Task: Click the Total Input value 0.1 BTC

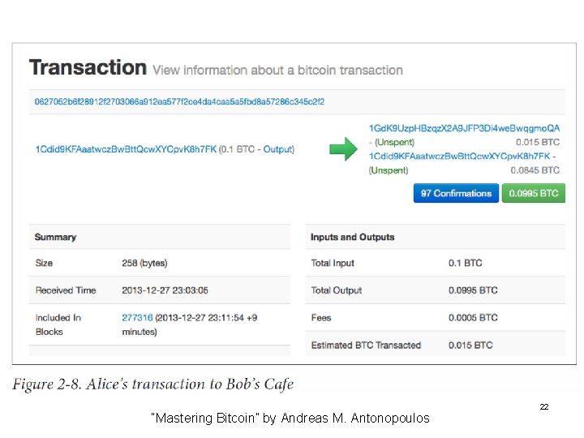Action: tap(465, 264)
